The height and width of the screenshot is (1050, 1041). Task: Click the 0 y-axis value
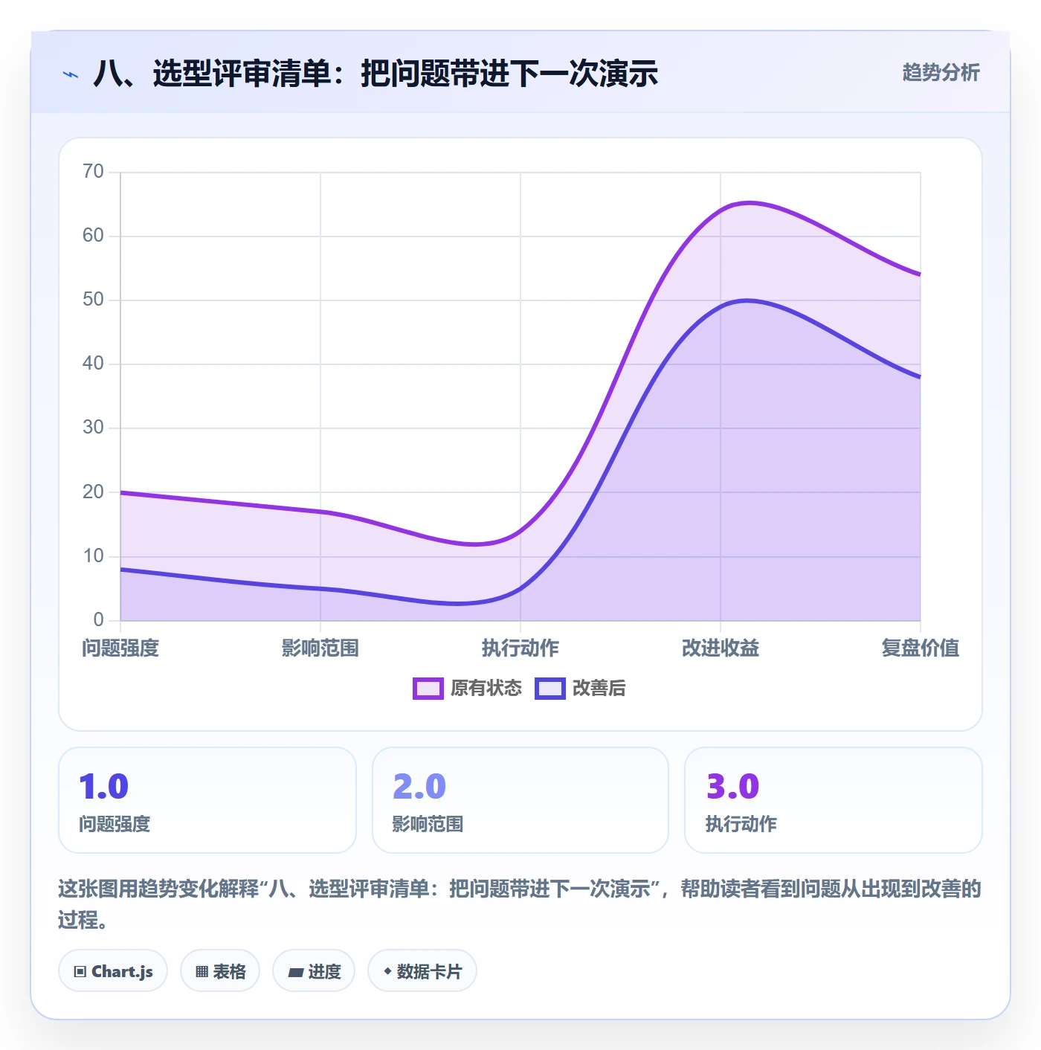[99, 620]
